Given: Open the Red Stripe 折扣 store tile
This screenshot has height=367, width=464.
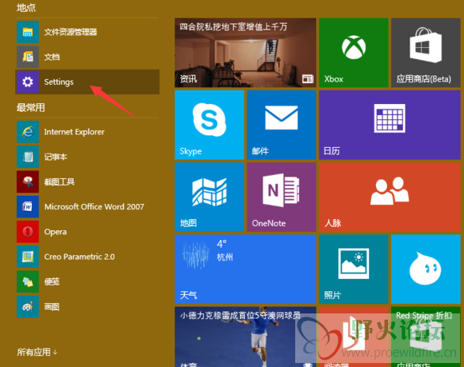Looking at the screenshot, I should tap(426, 337).
